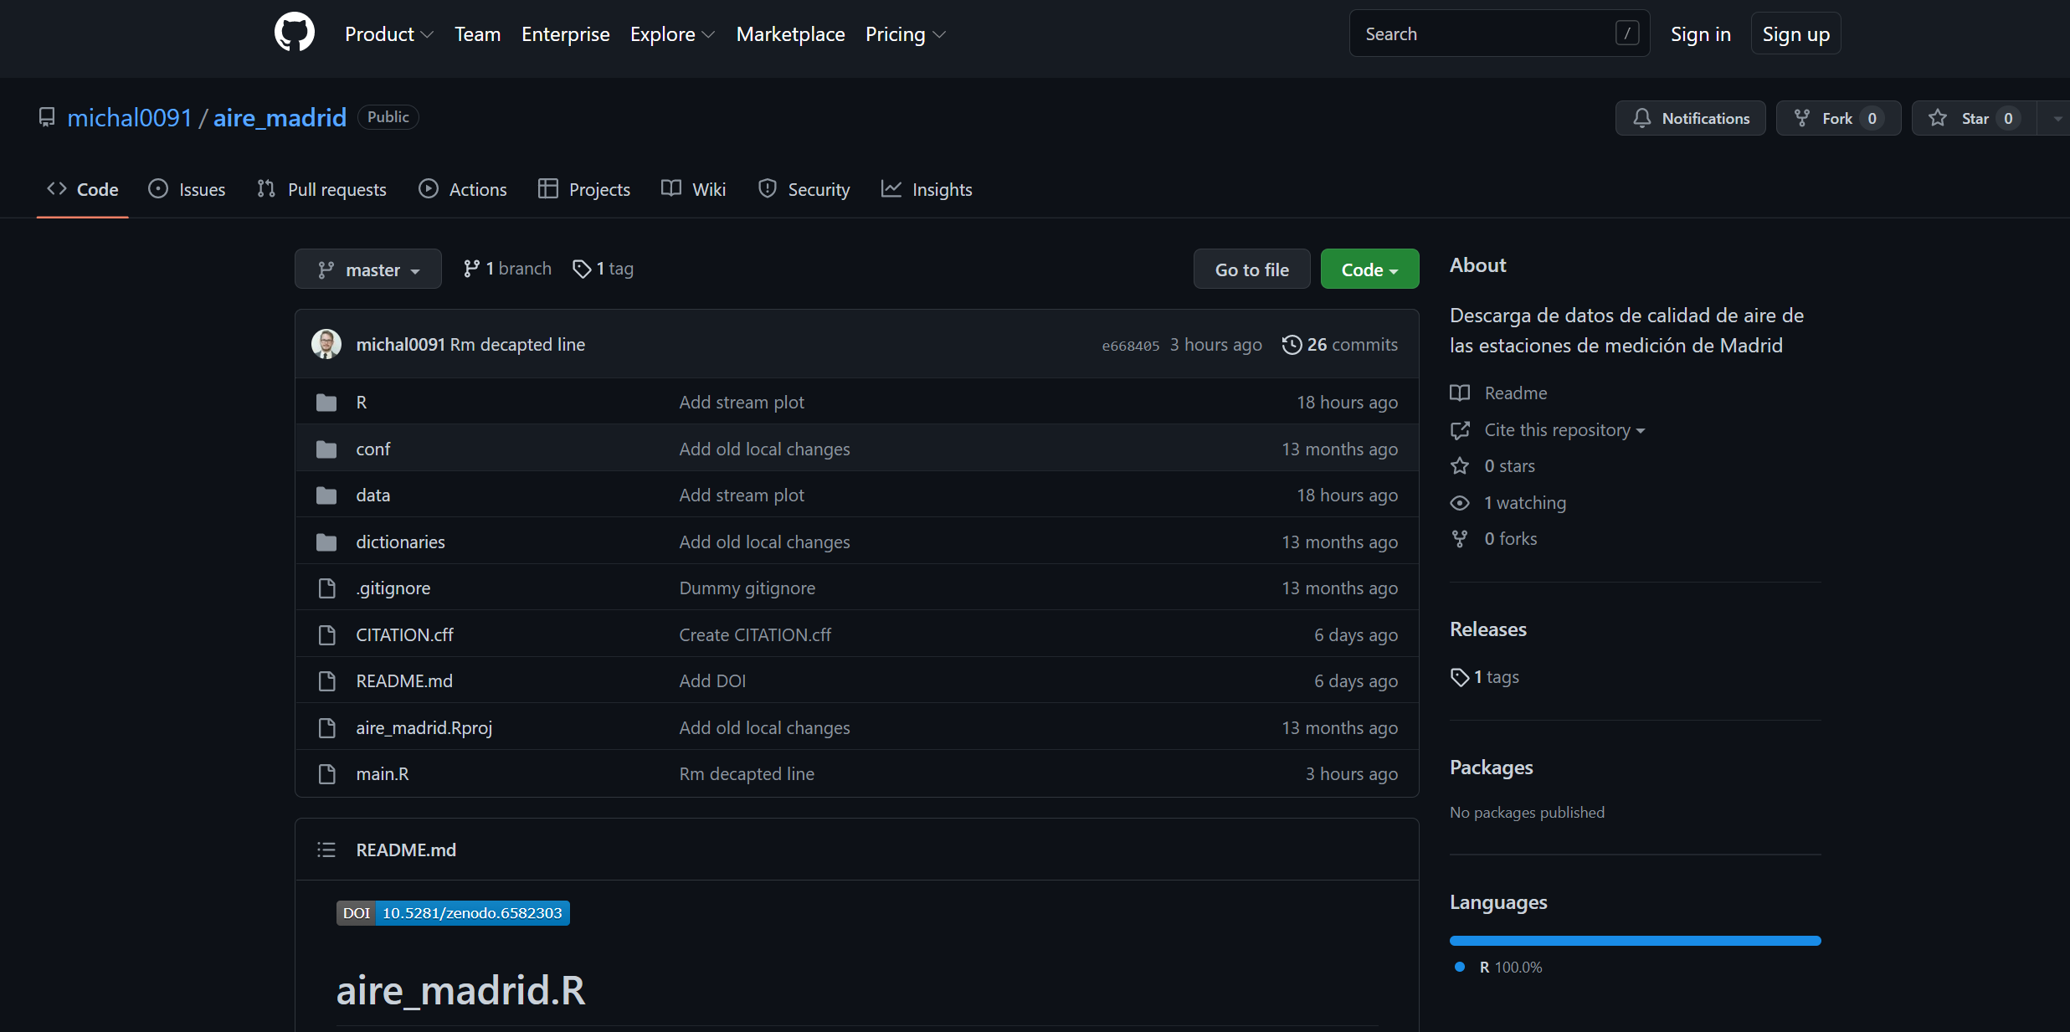2070x1032 pixels.
Task: Click the GitHub Octocat logo
Action: 295,33
